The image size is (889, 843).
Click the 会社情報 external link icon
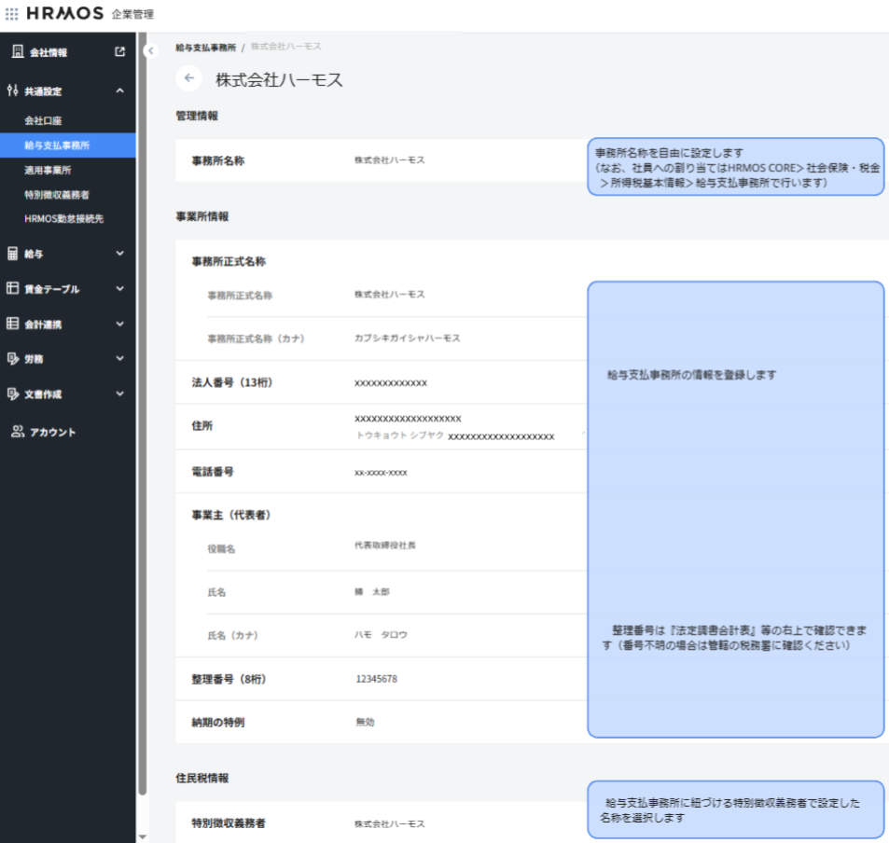click(x=119, y=52)
